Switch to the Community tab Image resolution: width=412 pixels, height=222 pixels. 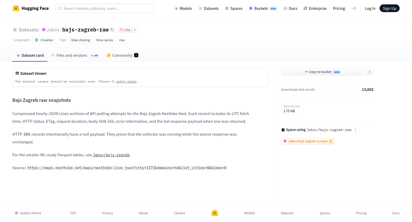pos(123,55)
